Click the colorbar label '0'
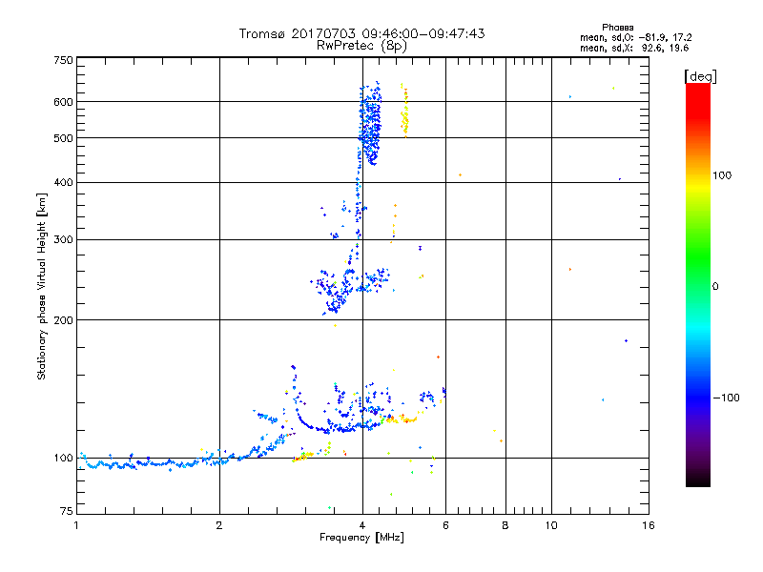 [x=715, y=287]
